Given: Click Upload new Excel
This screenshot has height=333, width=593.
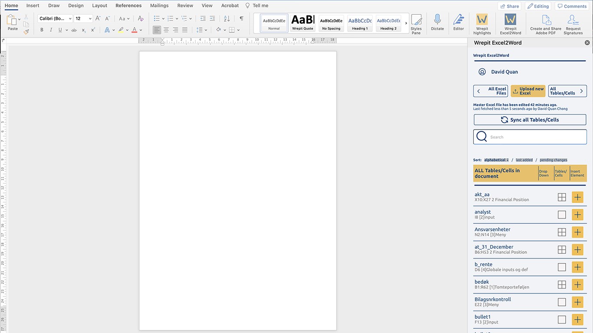Looking at the screenshot, I should click(528, 91).
